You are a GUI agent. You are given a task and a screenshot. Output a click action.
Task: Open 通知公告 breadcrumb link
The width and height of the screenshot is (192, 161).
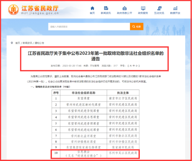click(x=40, y=43)
